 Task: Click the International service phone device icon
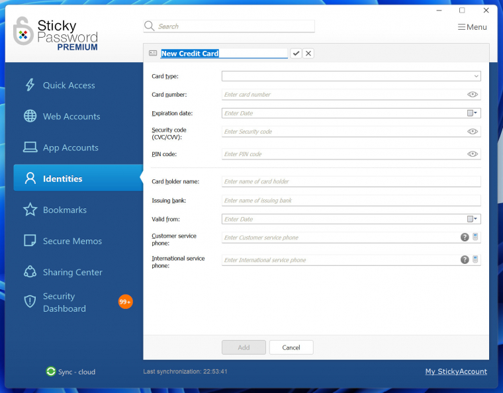(475, 260)
